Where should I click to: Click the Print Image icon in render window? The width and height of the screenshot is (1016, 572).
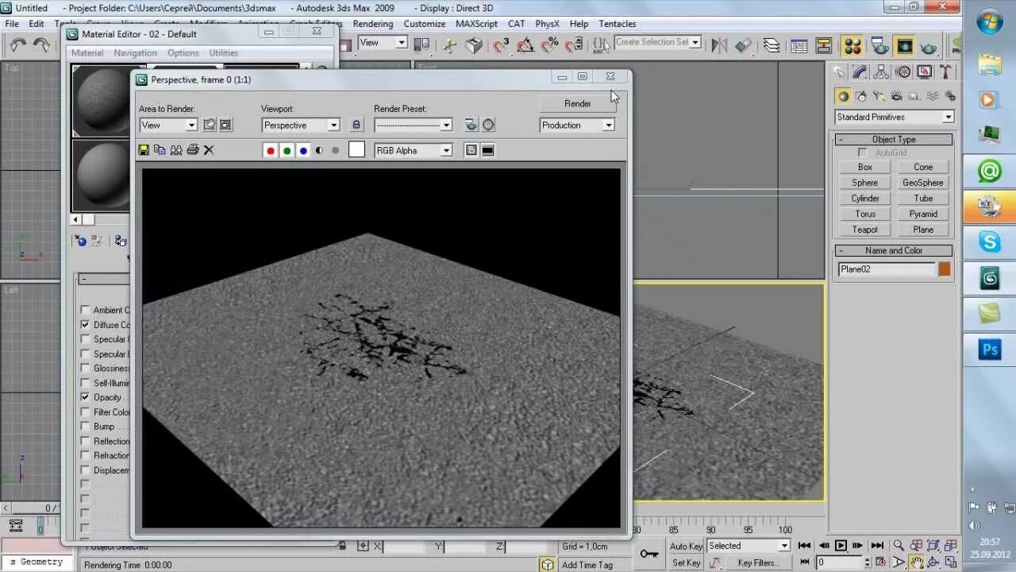(192, 150)
